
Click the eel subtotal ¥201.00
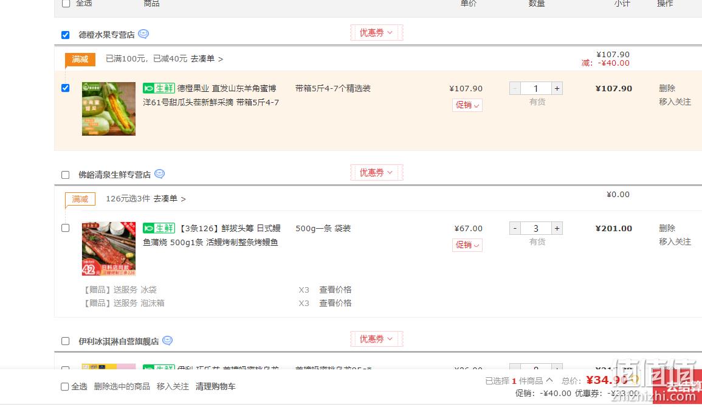pyautogui.click(x=614, y=228)
